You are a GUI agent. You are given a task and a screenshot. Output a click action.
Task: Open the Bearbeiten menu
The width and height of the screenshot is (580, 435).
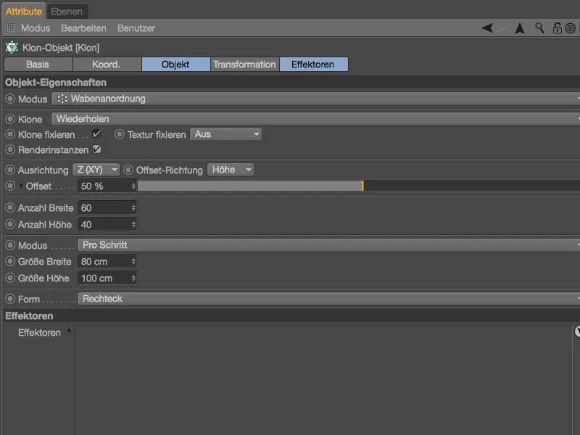coord(83,28)
